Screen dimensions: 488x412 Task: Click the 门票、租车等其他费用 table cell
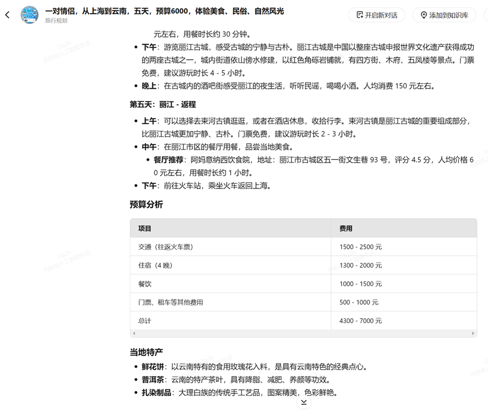(230, 302)
